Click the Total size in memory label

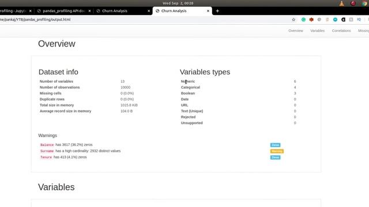[57, 105]
